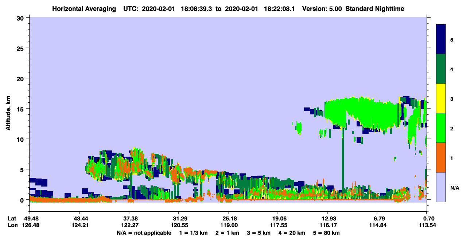Click the longitude value 119.00
The height and width of the screenshot is (243, 474).
228,226
